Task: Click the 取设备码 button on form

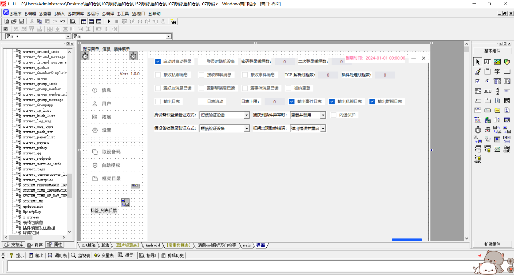Action: tap(111, 152)
